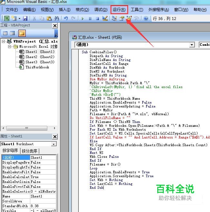Click the EnableSelection xlNoRestrictions value

click(x=43, y=191)
